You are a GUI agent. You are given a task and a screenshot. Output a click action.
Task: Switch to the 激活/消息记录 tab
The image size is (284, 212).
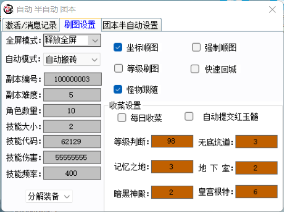click(31, 25)
